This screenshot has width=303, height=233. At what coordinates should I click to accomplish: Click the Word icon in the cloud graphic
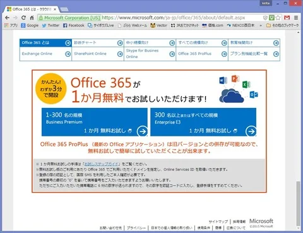[223, 81]
